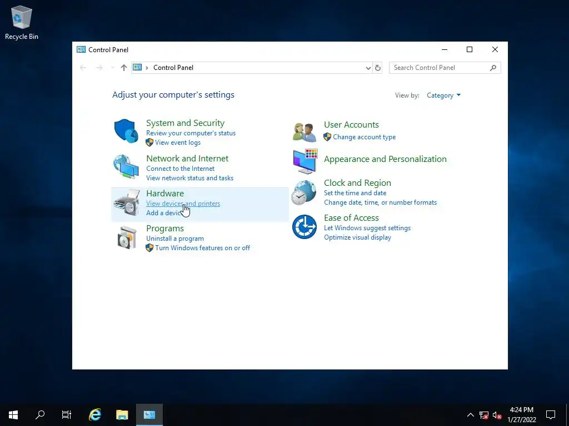Click Connect to the Internet
The width and height of the screenshot is (569, 426).
[180, 169]
